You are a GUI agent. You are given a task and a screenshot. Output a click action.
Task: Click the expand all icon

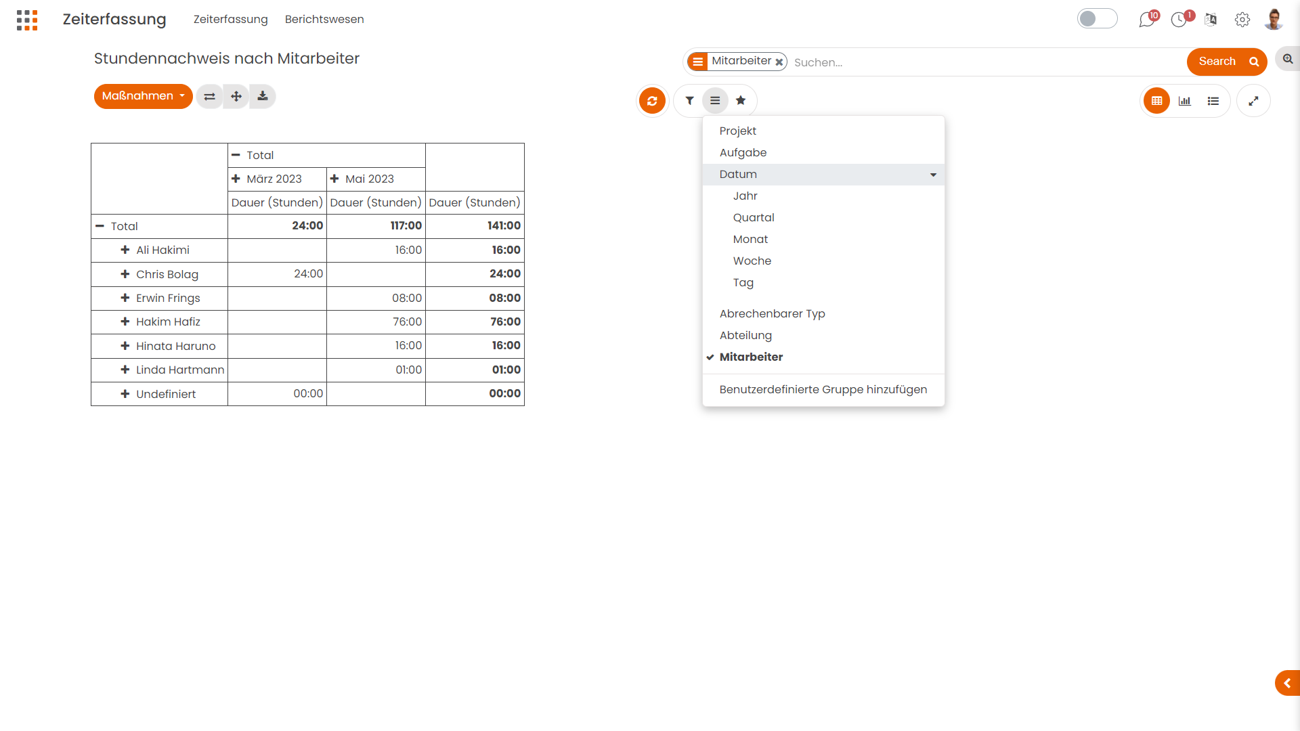coord(236,96)
